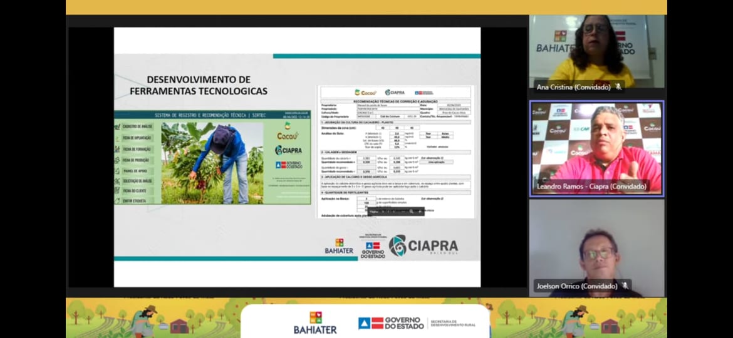The height and width of the screenshot is (338, 733).
Task: Click the farmer photo in SIRTEC screen
Action: (212, 161)
